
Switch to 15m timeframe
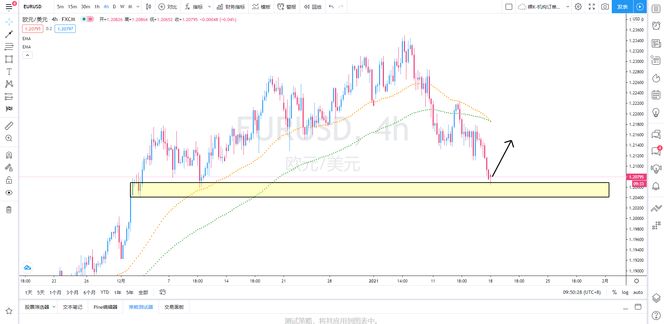click(72, 7)
